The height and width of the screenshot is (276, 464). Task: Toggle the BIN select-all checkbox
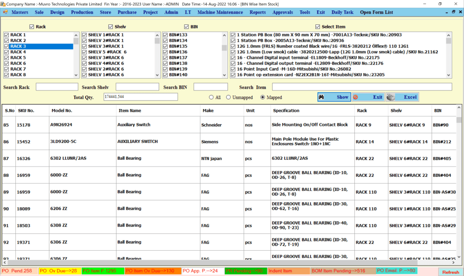tap(186, 27)
